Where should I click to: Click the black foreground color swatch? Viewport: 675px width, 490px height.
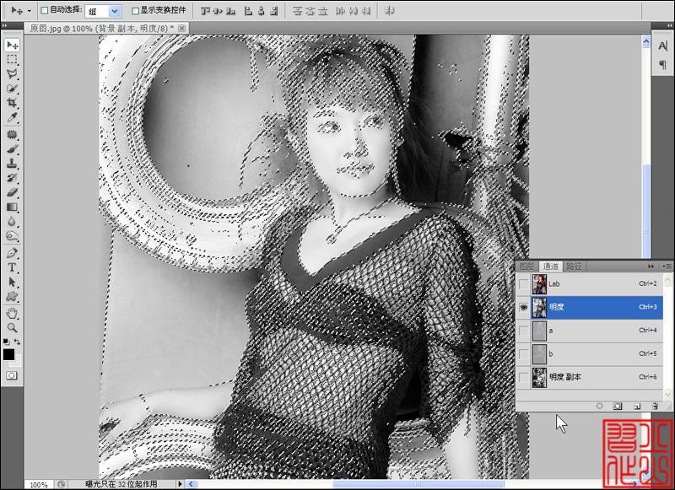pyautogui.click(x=8, y=354)
